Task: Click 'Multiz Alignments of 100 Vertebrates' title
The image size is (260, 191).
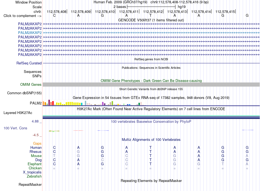Action: 151,140
